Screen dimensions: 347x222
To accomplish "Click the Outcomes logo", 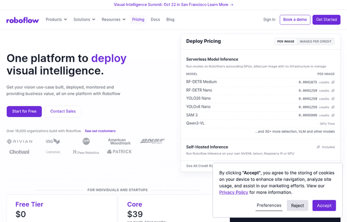I will pyautogui.click(x=53, y=152).
